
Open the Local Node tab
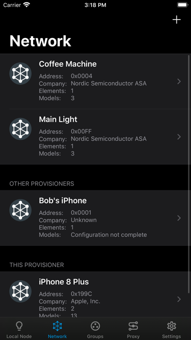(x=19, y=330)
